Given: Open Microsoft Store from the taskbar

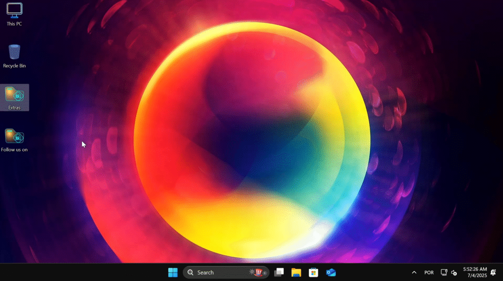Looking at the screenshot, I should 313,273.
